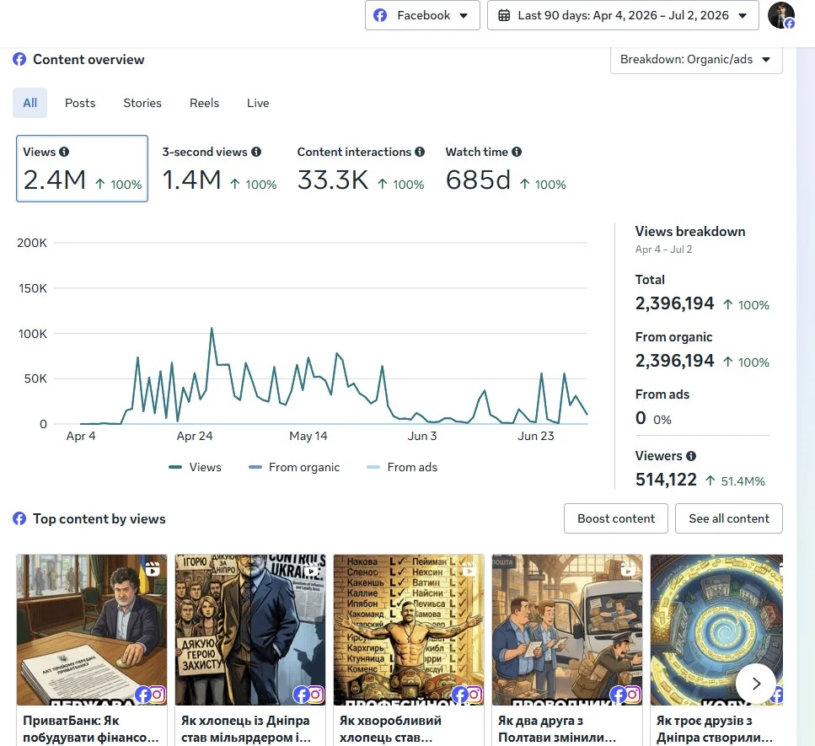Screen dimensions: 815x746
Task: Click the 33.3K content interactions value
Action: (x=333, y=180)
